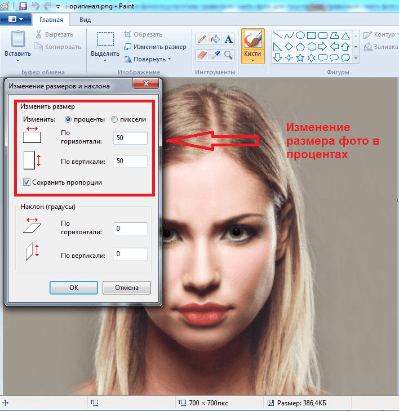Select the Pencil tool
Viewport: 399px width, 411px height.
(x=202, y=39)
